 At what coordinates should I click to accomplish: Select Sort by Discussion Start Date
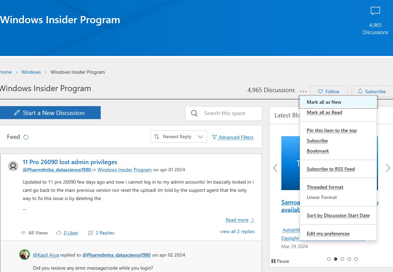[338, 215]
